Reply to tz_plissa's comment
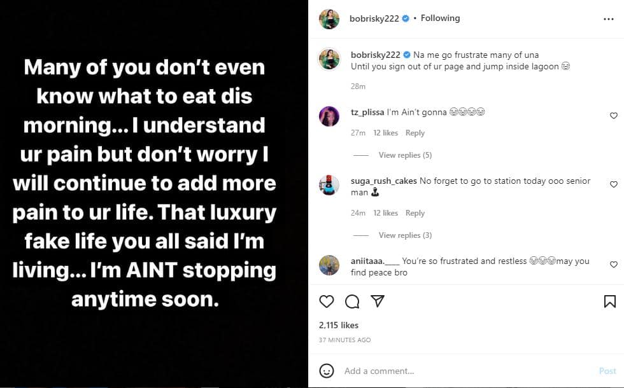Image resolution: width=624 pixels, height=388 pixels. pos(415,133)
